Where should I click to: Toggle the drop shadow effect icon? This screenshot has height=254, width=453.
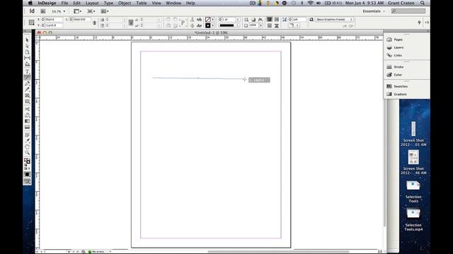click(253, 19)
